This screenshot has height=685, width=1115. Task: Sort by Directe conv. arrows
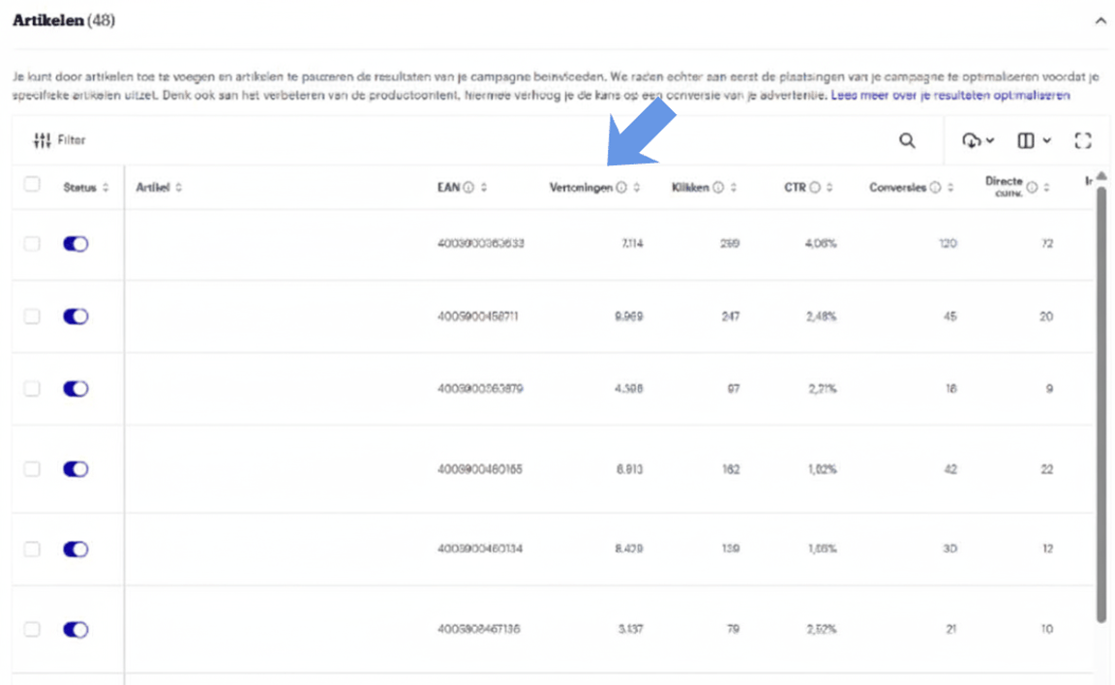(x=1046, y=188)
